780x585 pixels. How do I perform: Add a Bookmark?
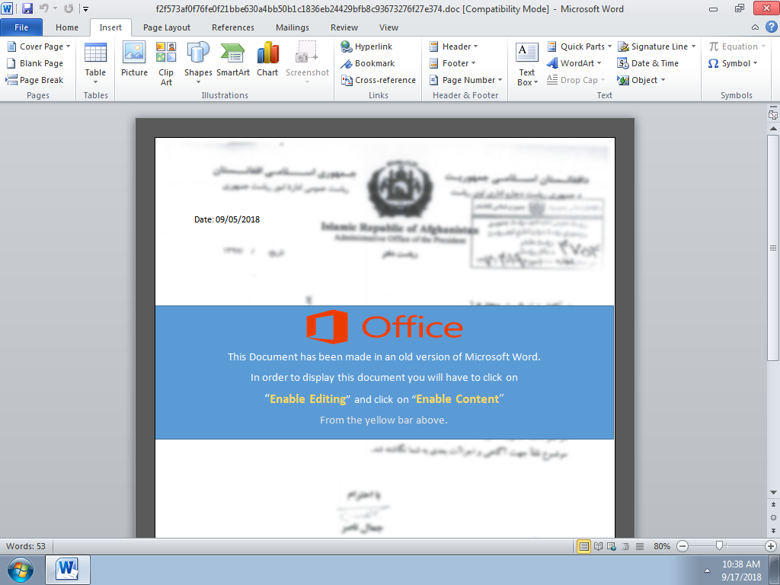tap(368, 63)
